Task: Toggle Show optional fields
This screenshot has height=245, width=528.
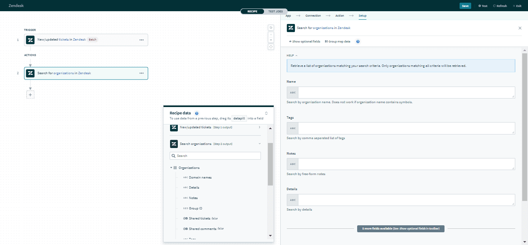Action: pos(304,41)
